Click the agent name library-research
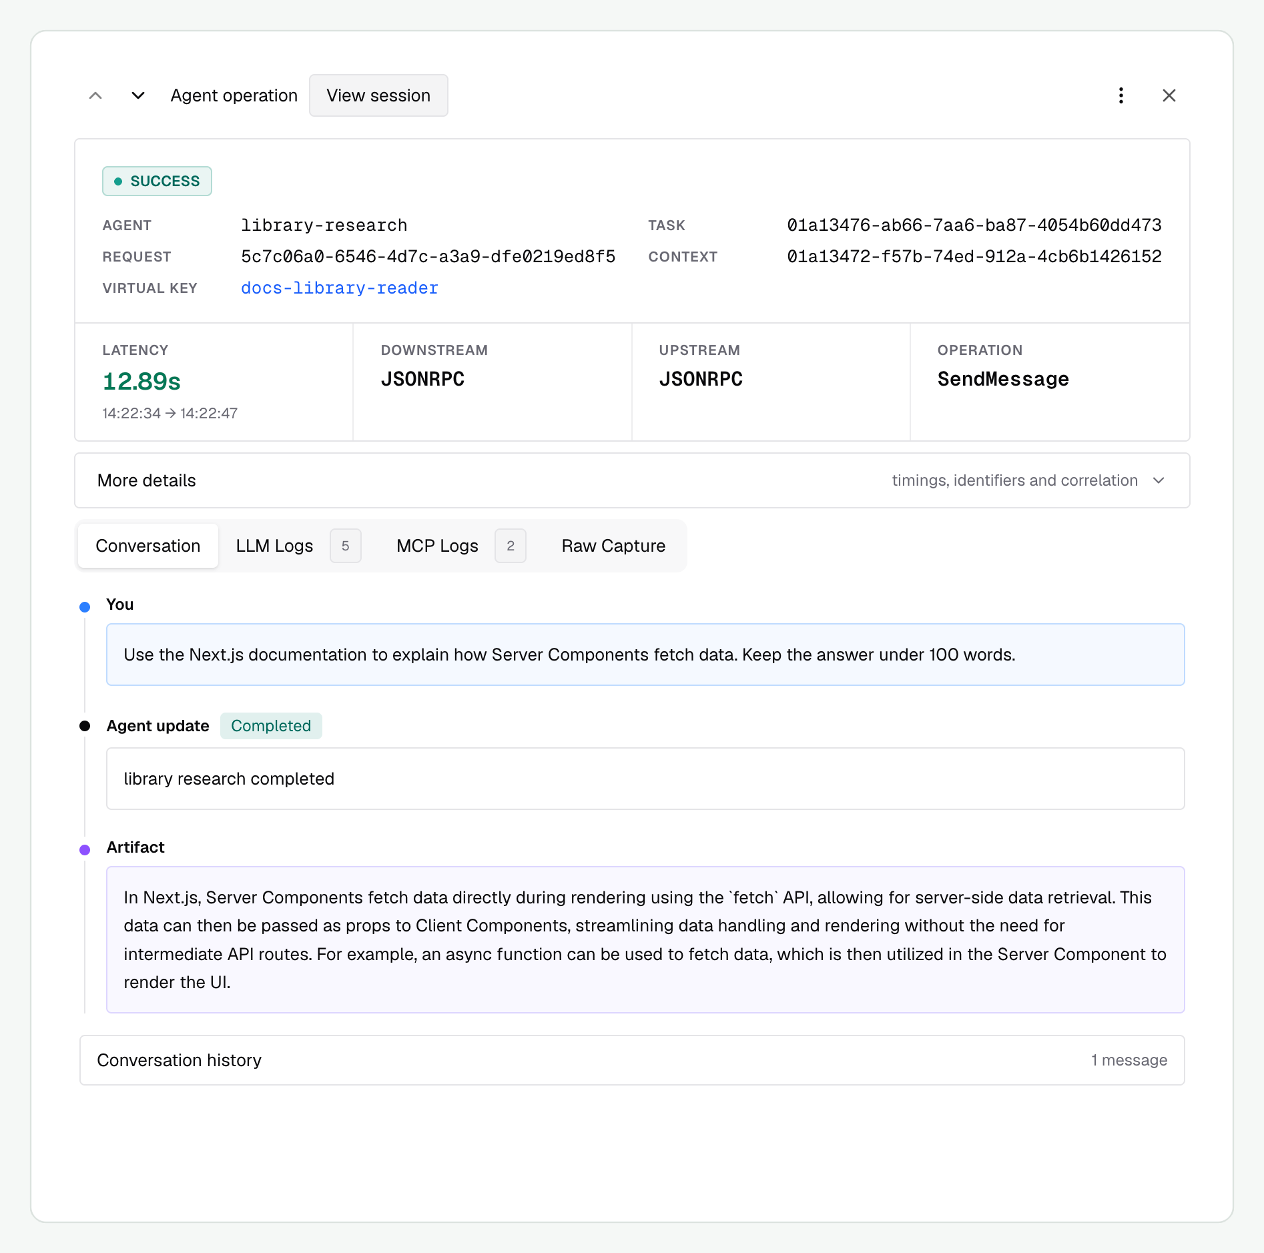The height and width of the screenshot is (1253, 1264). 324,226
